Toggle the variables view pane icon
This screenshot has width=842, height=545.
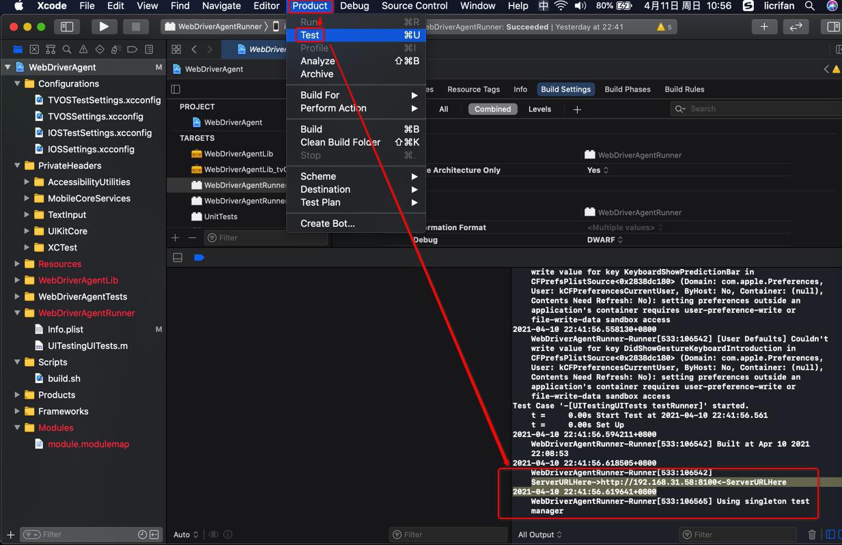[x=831, y=535]
